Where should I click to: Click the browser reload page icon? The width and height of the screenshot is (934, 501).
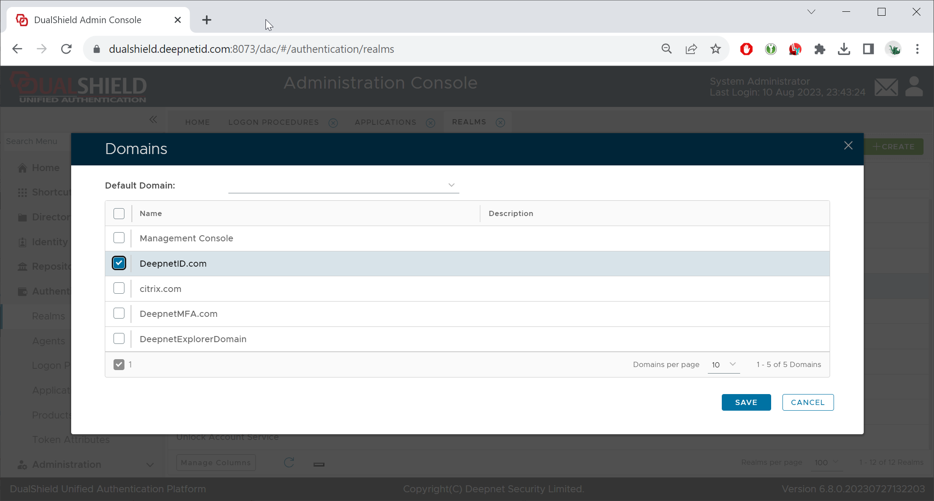coord(66,49)
